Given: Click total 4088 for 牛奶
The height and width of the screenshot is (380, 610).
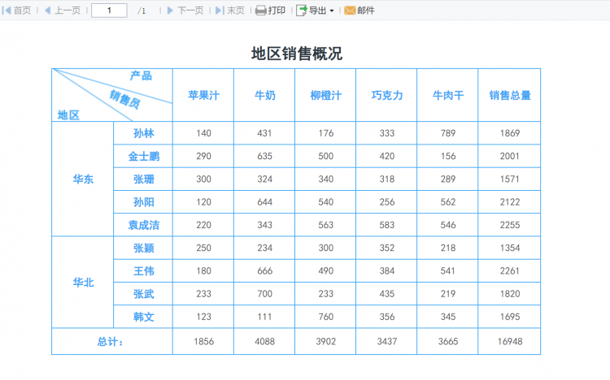Looking at the screenshot, I should pyautogui.click(x=264, y=342).
